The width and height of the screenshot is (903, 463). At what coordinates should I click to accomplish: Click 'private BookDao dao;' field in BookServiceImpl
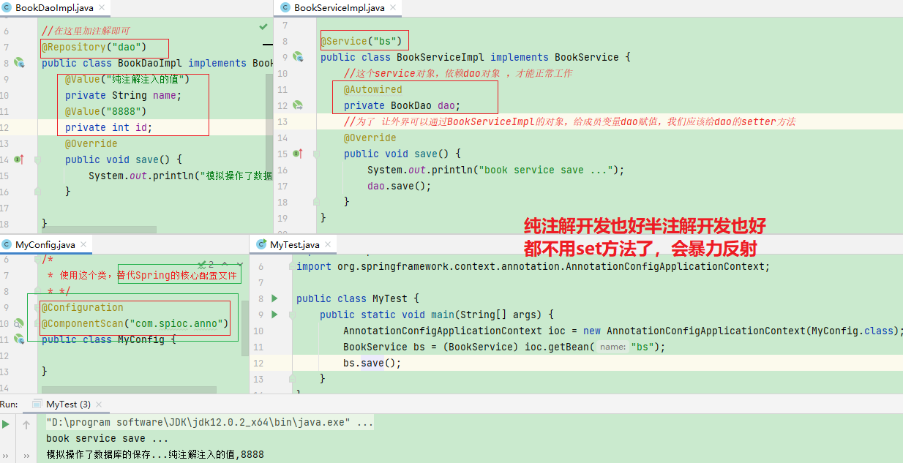tap(402, 105)
